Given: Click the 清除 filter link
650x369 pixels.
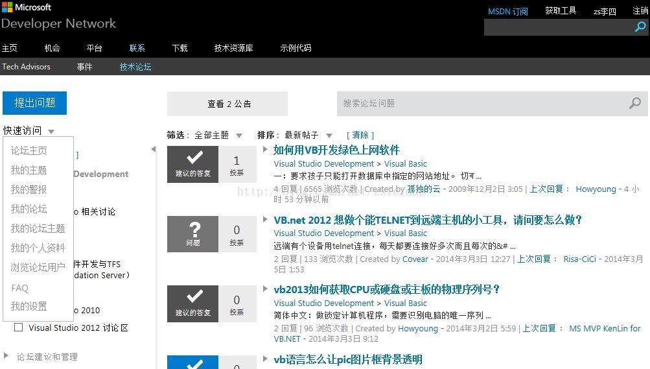Looking at the screenshot, I should pyautogui.click(x=360, y=135).
